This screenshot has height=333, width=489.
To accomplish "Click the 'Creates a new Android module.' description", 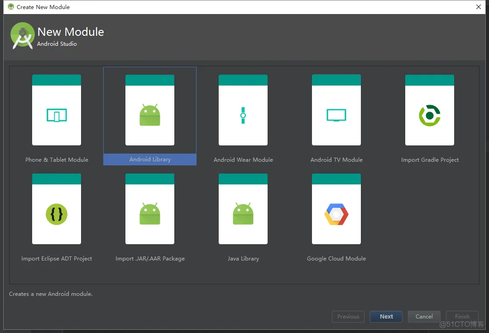I will click(51, 294).
